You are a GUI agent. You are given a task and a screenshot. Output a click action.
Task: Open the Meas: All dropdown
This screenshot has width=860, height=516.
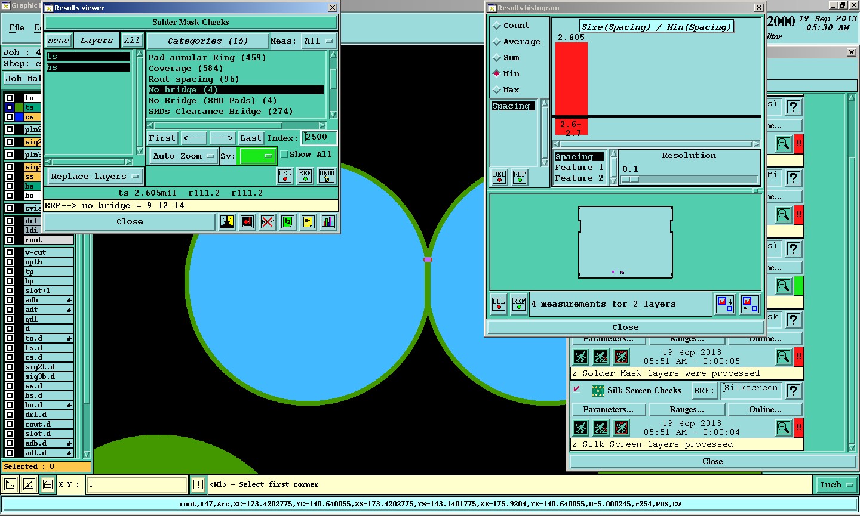click(x=319, y=41)
